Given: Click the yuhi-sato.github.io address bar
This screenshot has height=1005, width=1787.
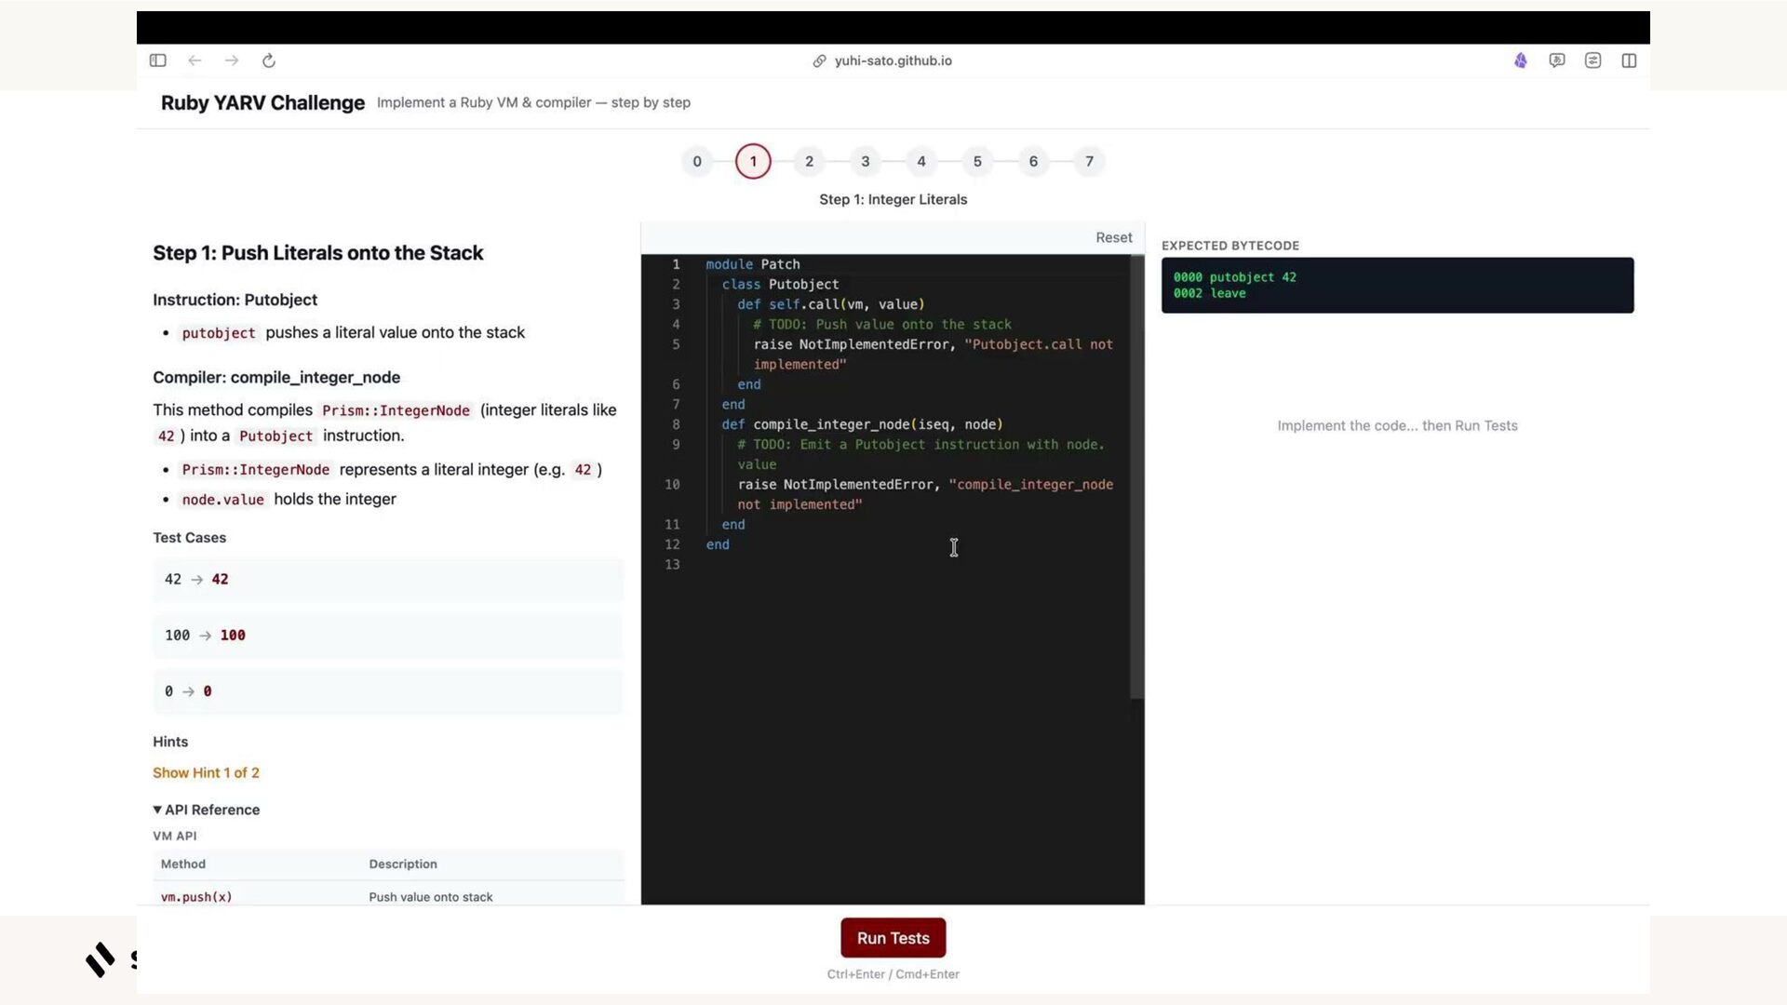Looking at the screenshot, I should pyautogui.click(x=893, y=60).
